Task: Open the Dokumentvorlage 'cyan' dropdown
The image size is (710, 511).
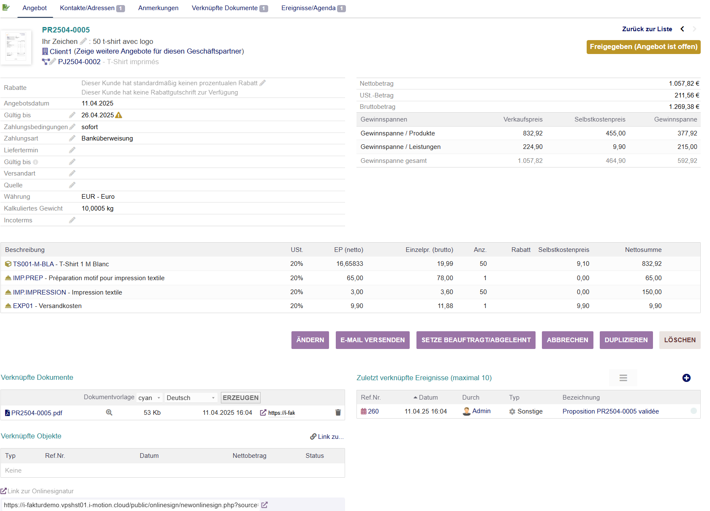Action: tap(150, 398)
